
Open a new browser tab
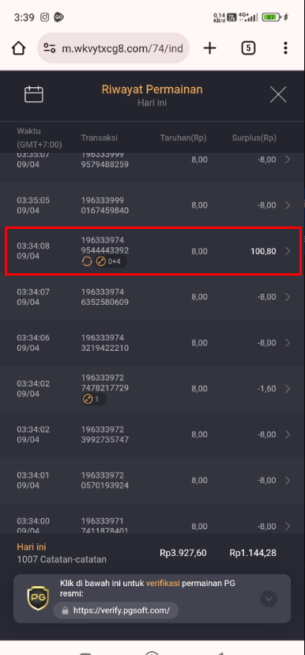point(209,48)
